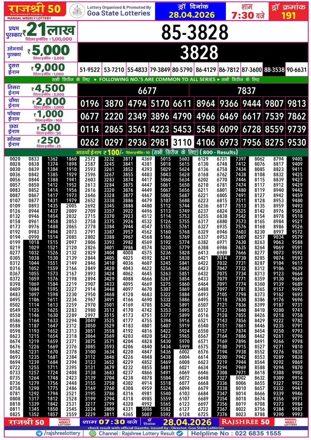Click the highlighted seventh prize number 3110
Image resolution: width=311 pixels, height=440 pixels.
click(x=182, y=143)
